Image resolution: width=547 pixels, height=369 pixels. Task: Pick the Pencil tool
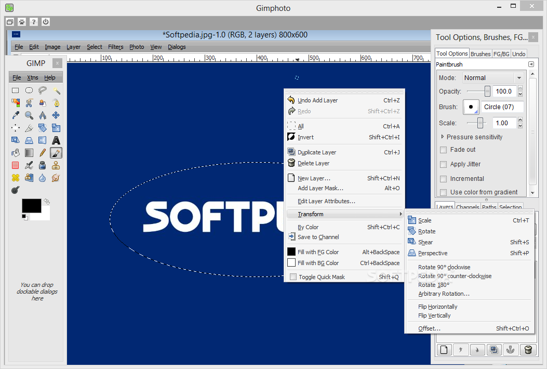pos(43,153)
